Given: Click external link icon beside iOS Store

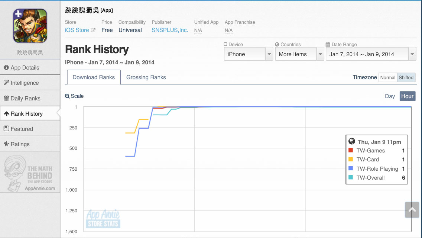Looking at the screenshot, I should click(x=93, y=30).
